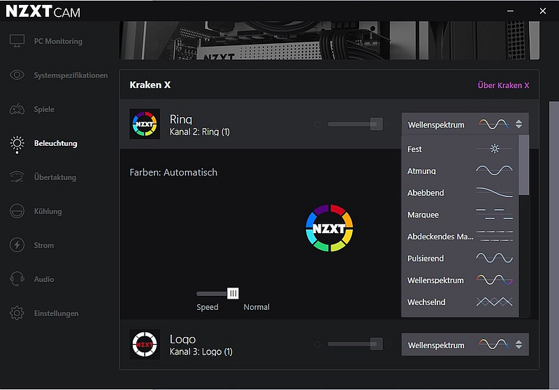The height and width of the screenshot is (390, 559).
Task: Click the Logo channel NZXT thumbnail icon
Action: pos(145,344)
